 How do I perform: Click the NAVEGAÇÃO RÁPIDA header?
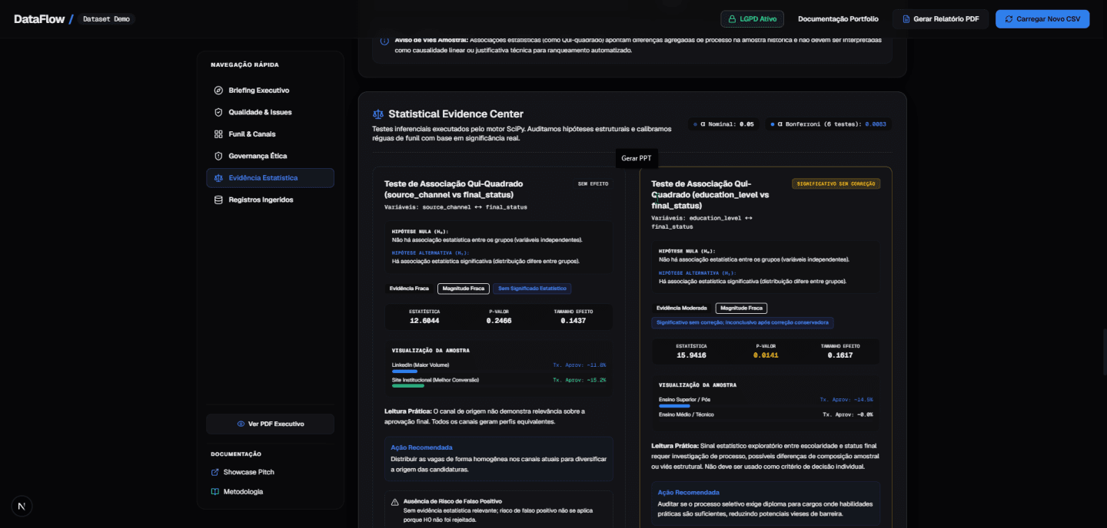[244, 64]
